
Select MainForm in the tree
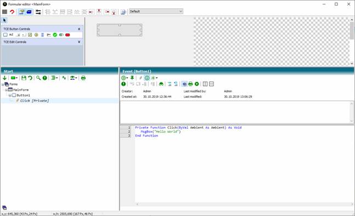21,90
